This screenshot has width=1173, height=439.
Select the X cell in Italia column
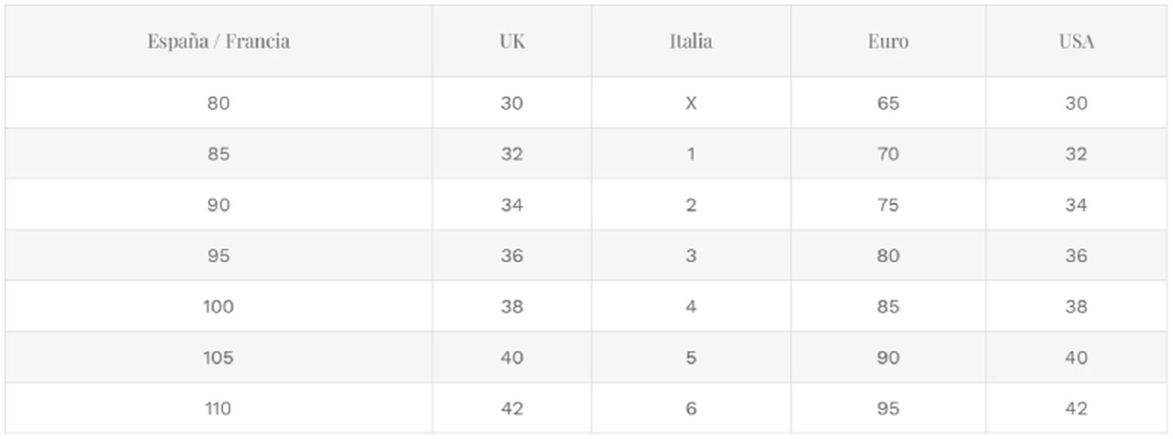[691, 103]
